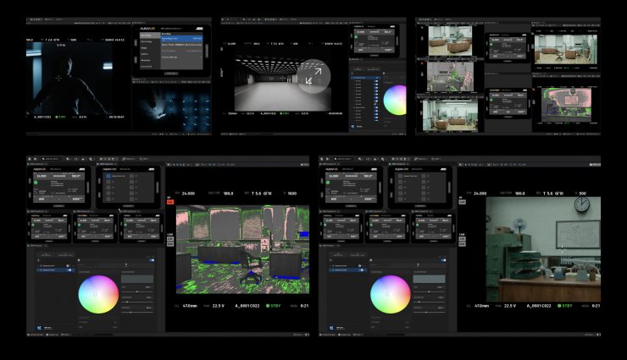The height and width of the screenshot is (360, 627).
Task: Toggle first right-column checkbox in bottom-left second camera panel
Action: pyautogui.click(x=131, y=176)
